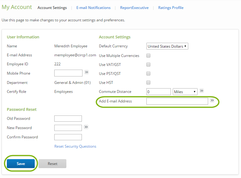
Task: Open the E-mail Notifications tab
Action: (x=93, y=8)
